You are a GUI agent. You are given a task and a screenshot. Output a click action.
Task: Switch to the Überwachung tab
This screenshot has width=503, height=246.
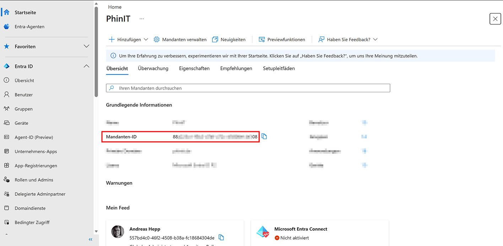(153, 68)
